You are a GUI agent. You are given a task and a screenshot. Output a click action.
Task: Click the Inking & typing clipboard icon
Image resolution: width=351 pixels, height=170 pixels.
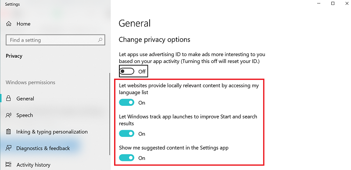tap(8, 132)
